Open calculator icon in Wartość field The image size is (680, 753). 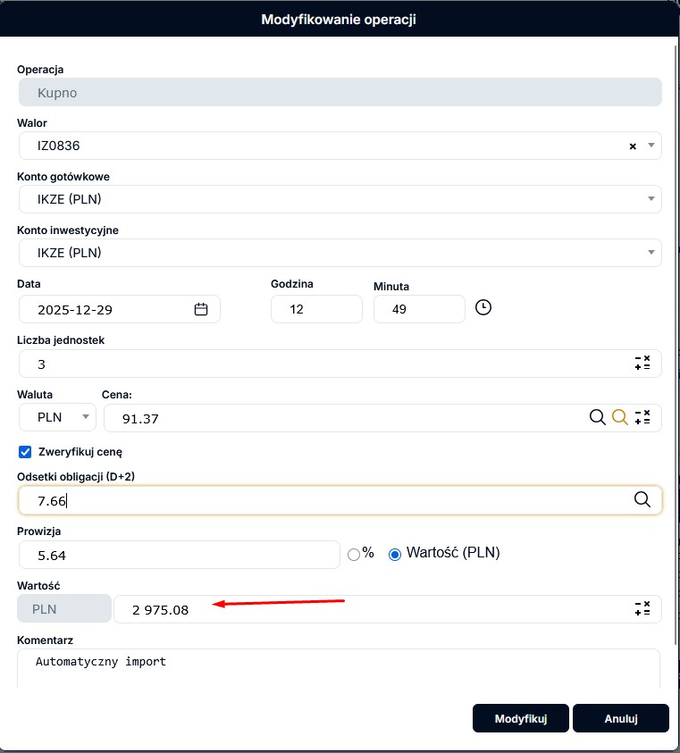642,609
